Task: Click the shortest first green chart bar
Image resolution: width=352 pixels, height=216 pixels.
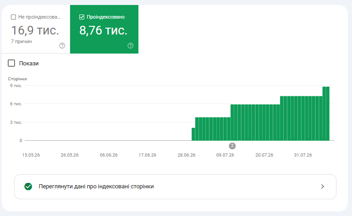Action: click(x=193, y=134)
